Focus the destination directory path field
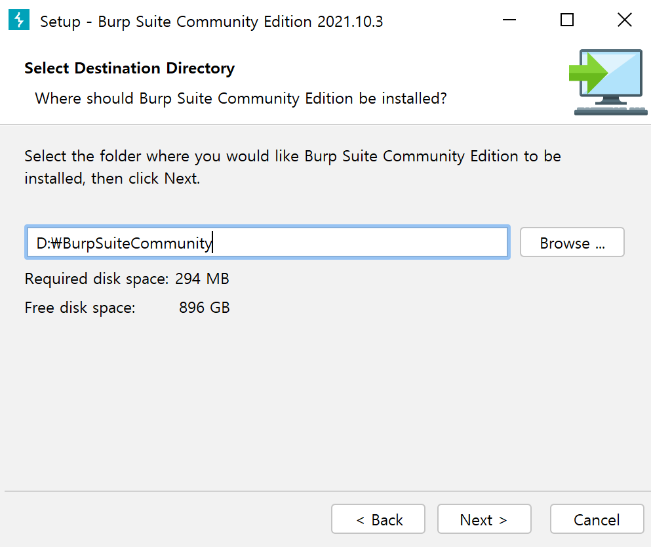Image resolution: width=651 pixels, height=547 pixels. pyautogui.click(x=267, y=243)
